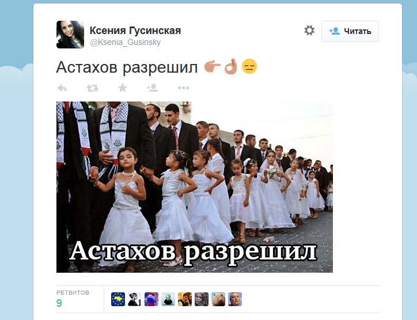Open the orange-toned retweeter avatar

click(x=185, y=299)
